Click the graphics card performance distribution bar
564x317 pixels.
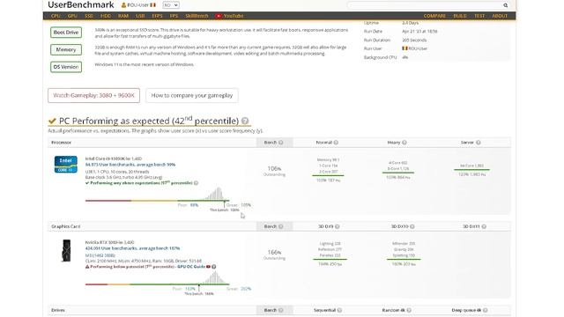coord(157,284)
